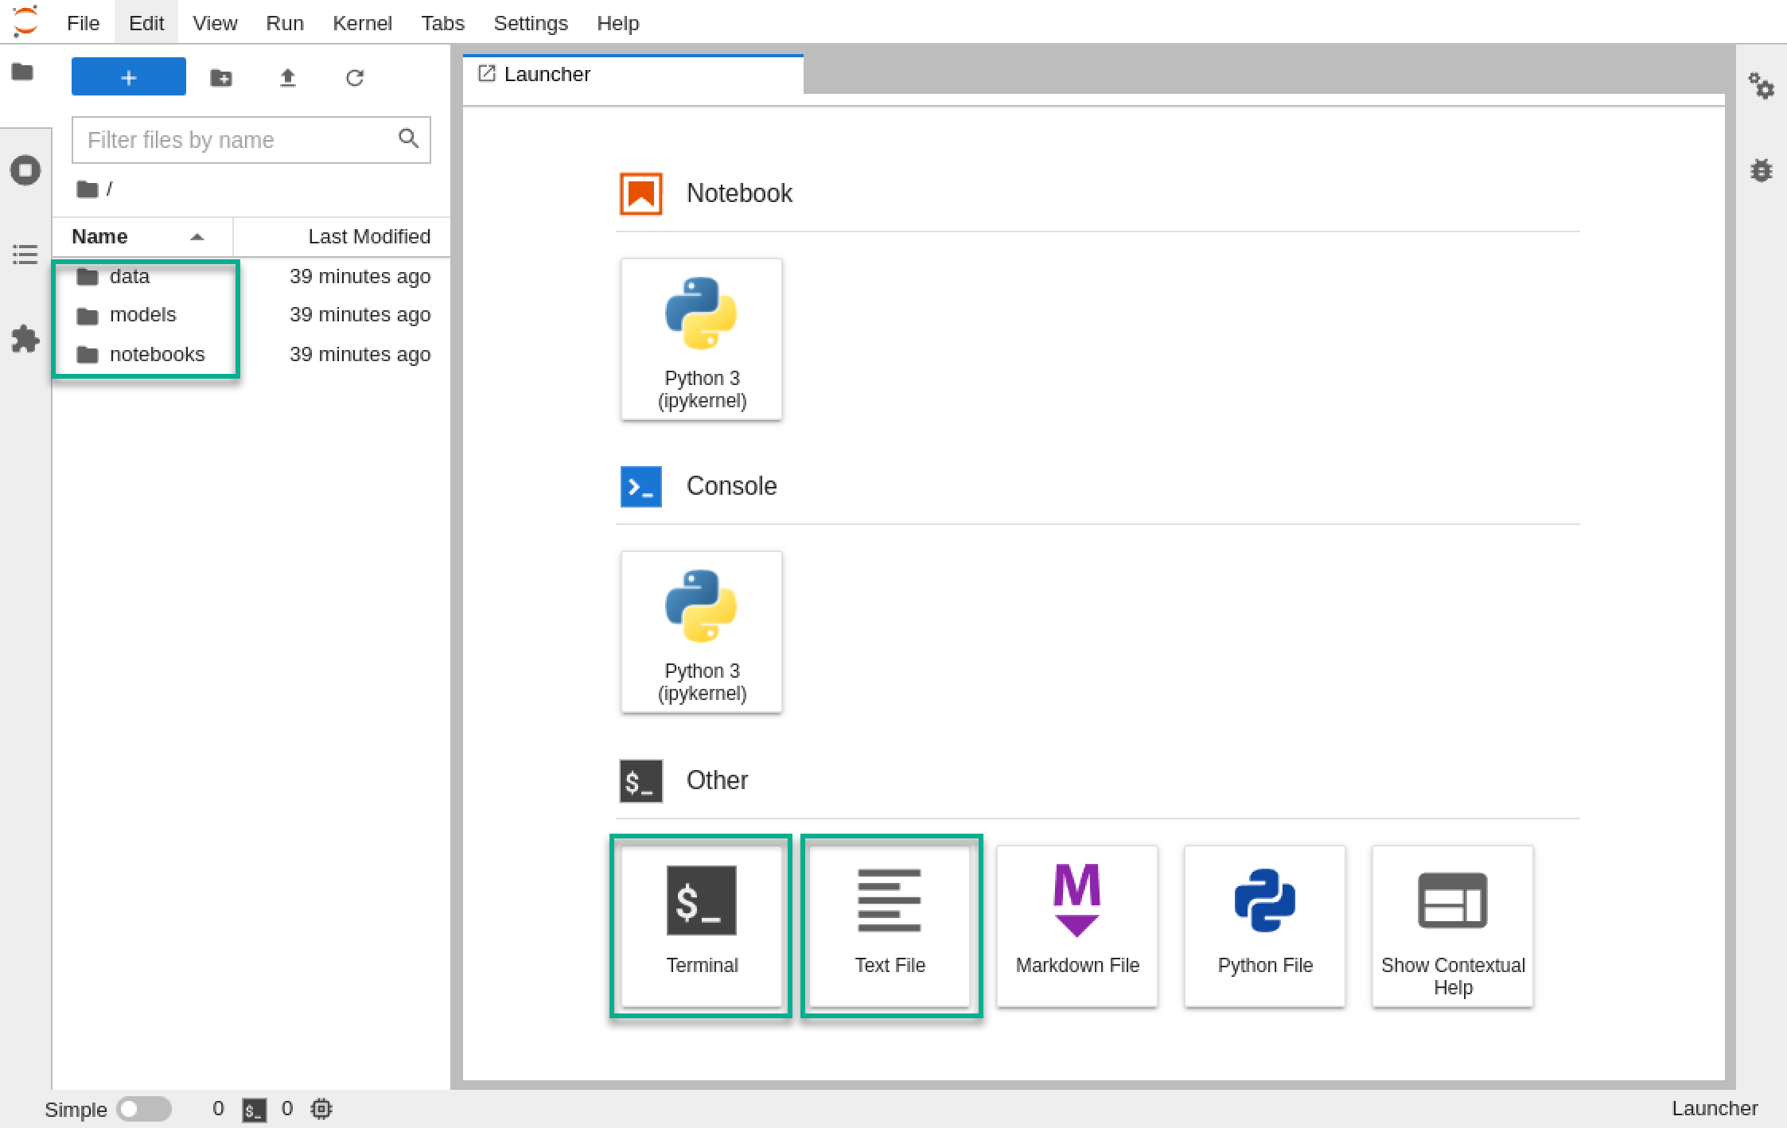Image resolution: width=1787 pixels, height=1128 pixels.
Task: Sort files by Last Modified column
Action: [342, 236]
